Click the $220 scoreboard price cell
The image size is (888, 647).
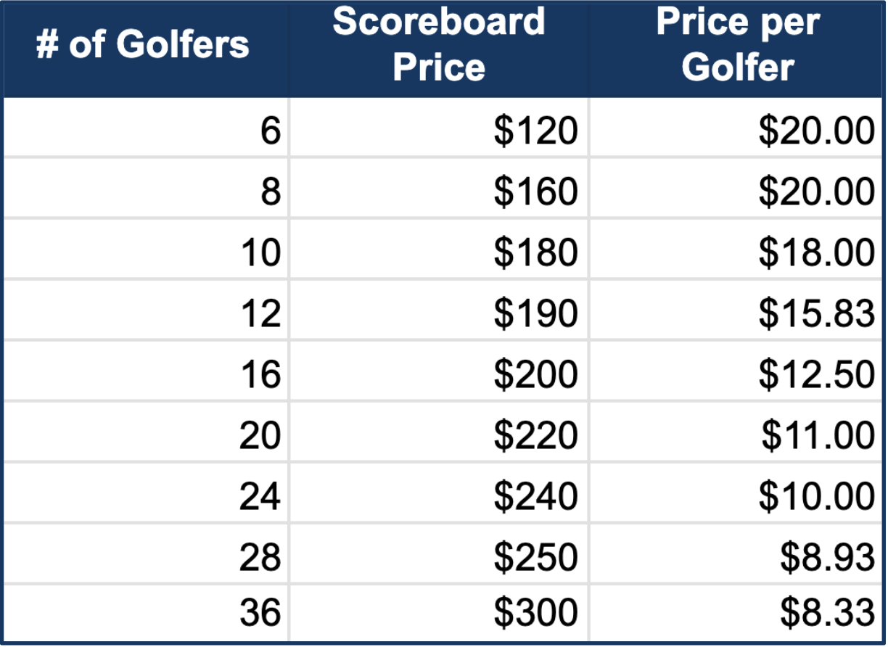click(535, 436)
